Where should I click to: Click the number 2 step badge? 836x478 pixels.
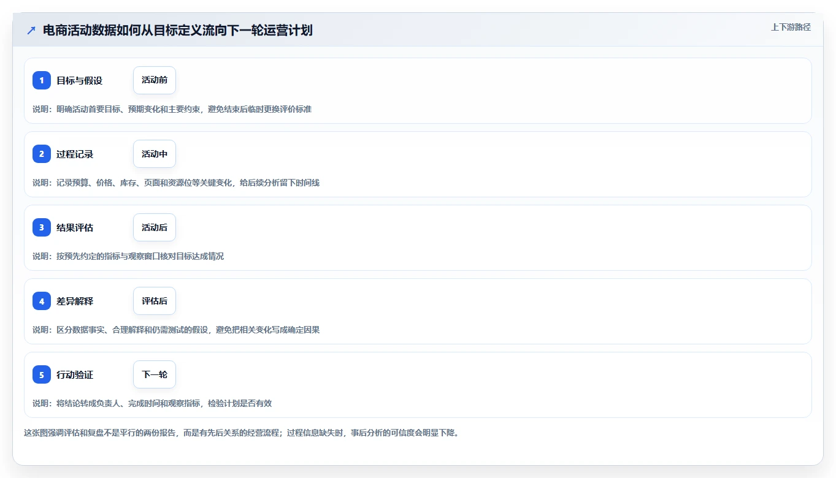pos(42,154)
